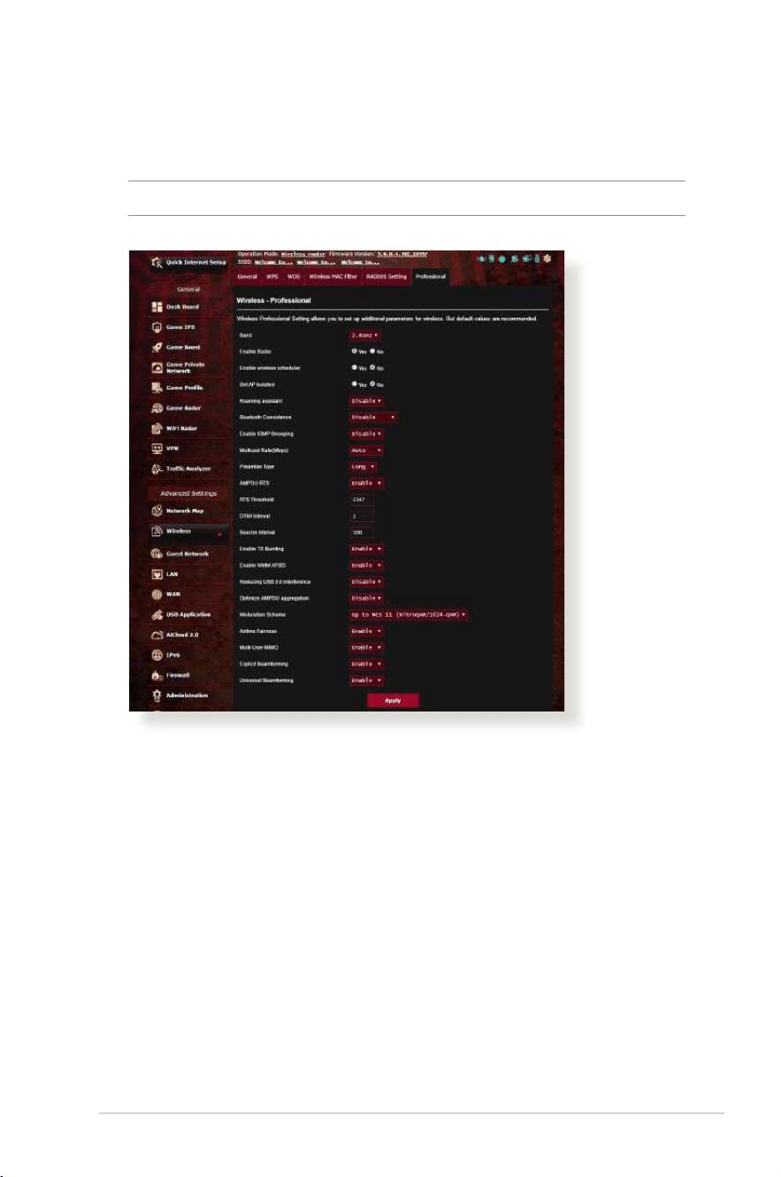Switch to the General tab
The image size is (781, 1177).
point(249,277)
